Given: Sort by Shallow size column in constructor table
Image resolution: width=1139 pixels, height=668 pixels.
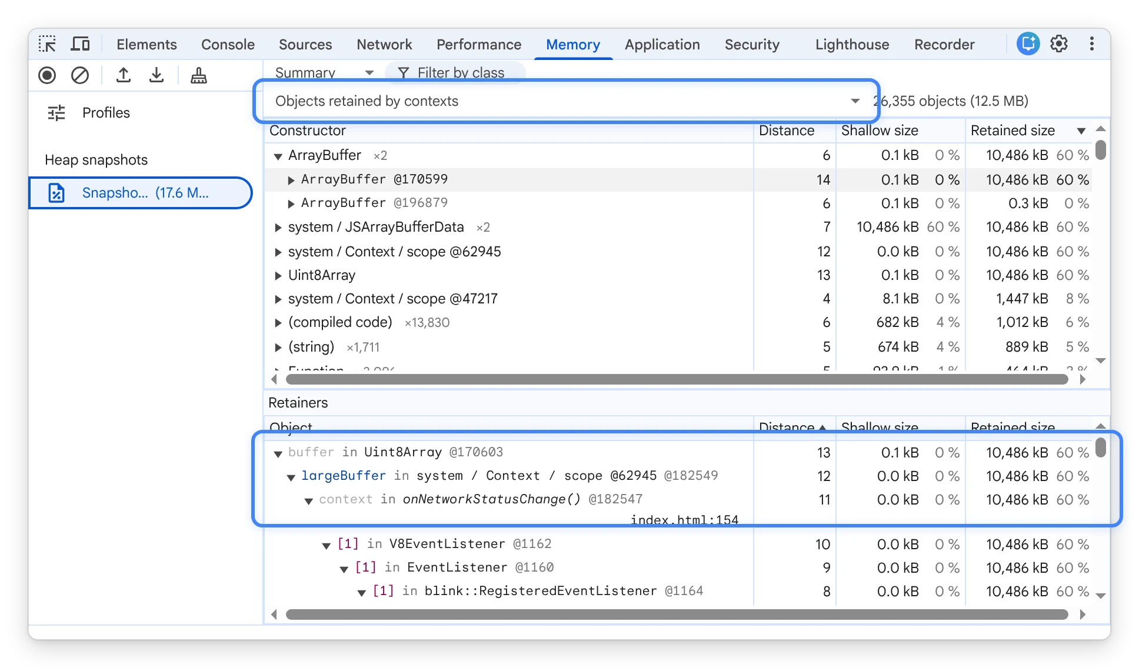Looking at the screenshot, I should (900, 131).
